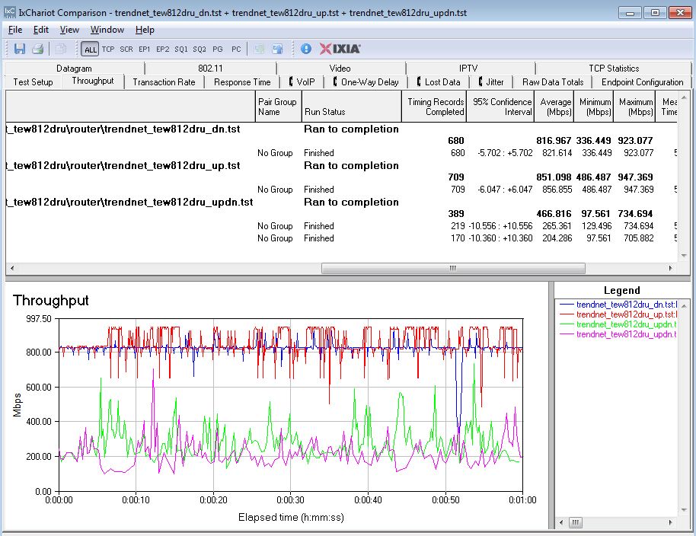Image resolution: width=696 pixels, height=536 pixels.
Task: Click the Run Status column header
Action: [x=352, y=107]
